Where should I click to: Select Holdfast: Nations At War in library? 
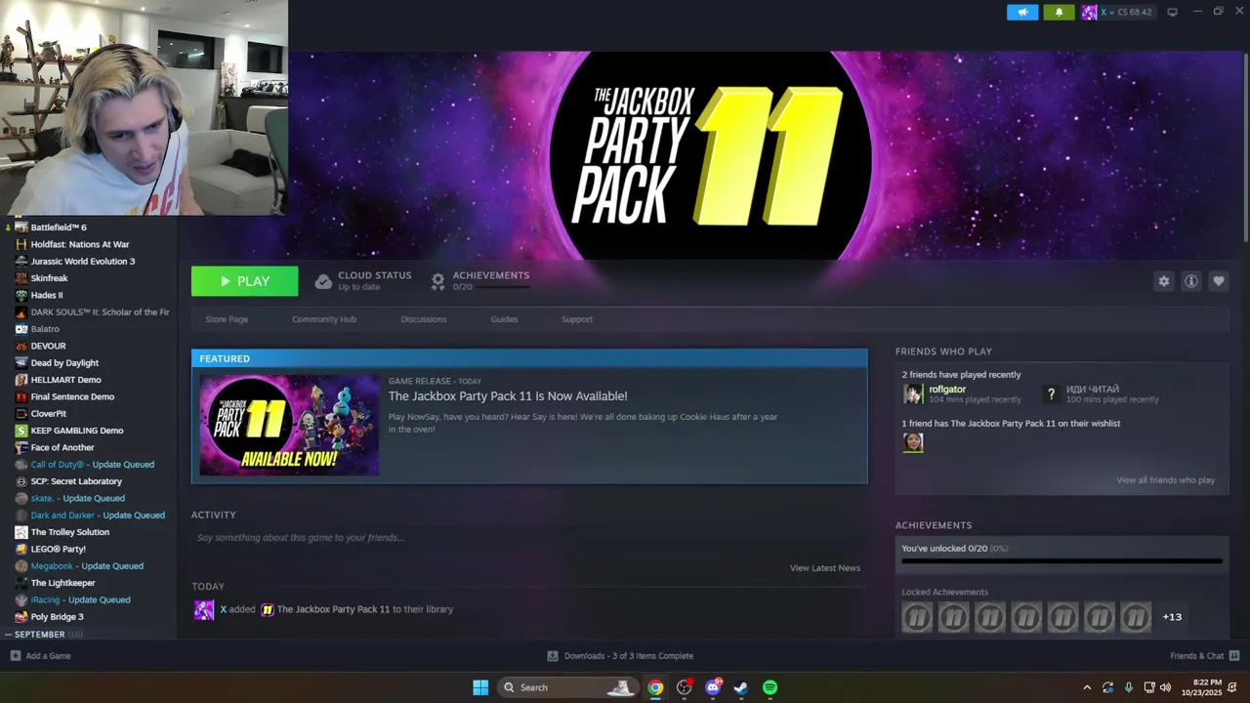(80, 244)
